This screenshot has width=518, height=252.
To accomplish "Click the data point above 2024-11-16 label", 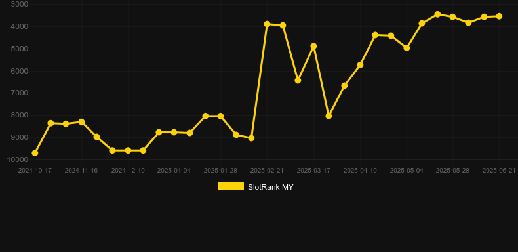I will click(81, 122).
